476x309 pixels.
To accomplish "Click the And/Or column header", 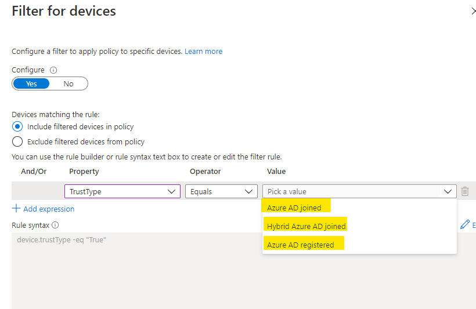I will (x=34, y=172).
